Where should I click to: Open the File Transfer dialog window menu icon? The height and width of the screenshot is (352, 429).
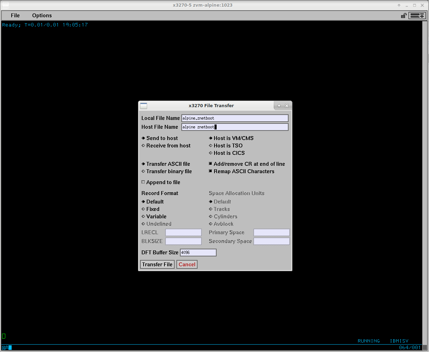coord(144,106)
